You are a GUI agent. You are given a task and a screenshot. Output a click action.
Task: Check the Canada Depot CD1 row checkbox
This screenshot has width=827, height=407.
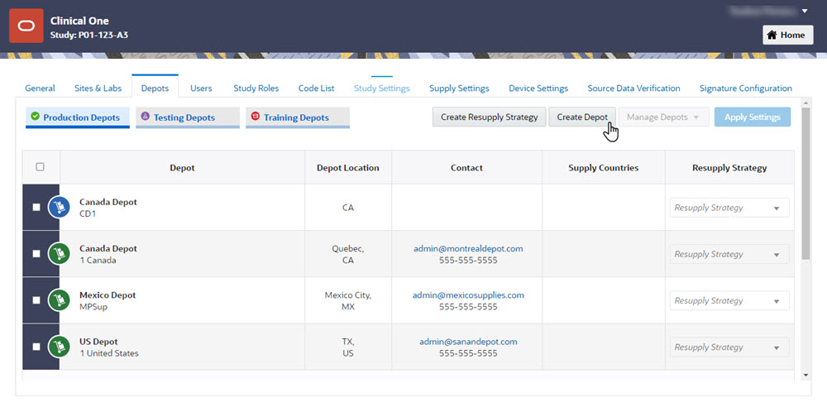pyautogui.click(x=36, y=208)
